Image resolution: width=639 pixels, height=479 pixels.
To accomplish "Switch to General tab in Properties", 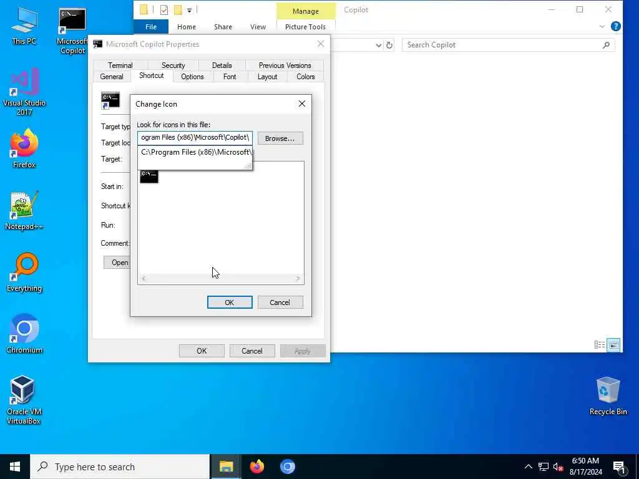I will click(112, 77).
